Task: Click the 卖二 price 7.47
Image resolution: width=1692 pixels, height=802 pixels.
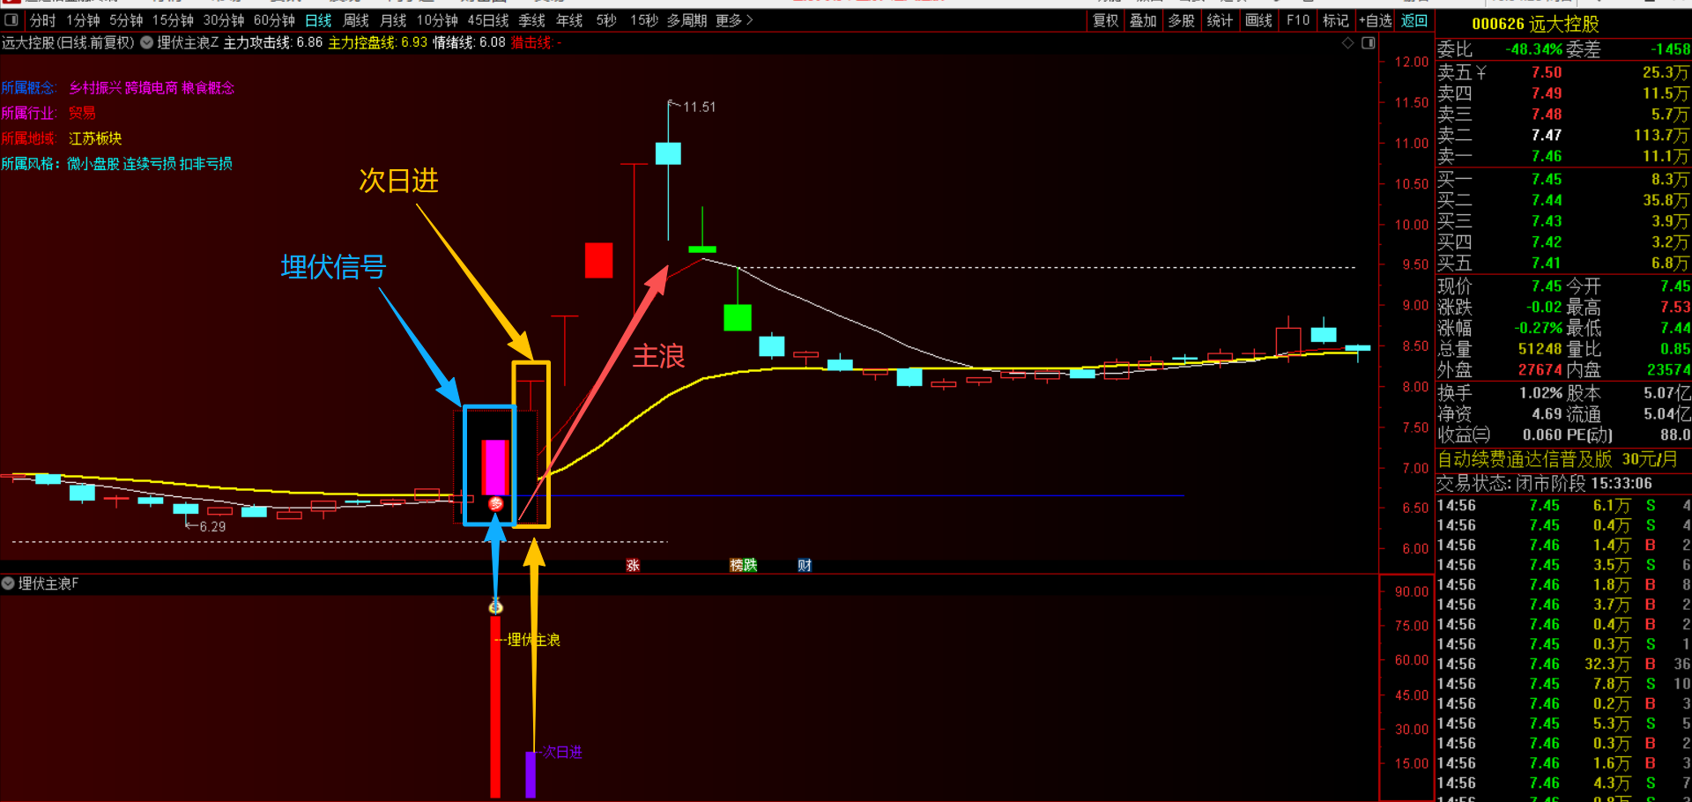Action: (x=1547, y=135)
